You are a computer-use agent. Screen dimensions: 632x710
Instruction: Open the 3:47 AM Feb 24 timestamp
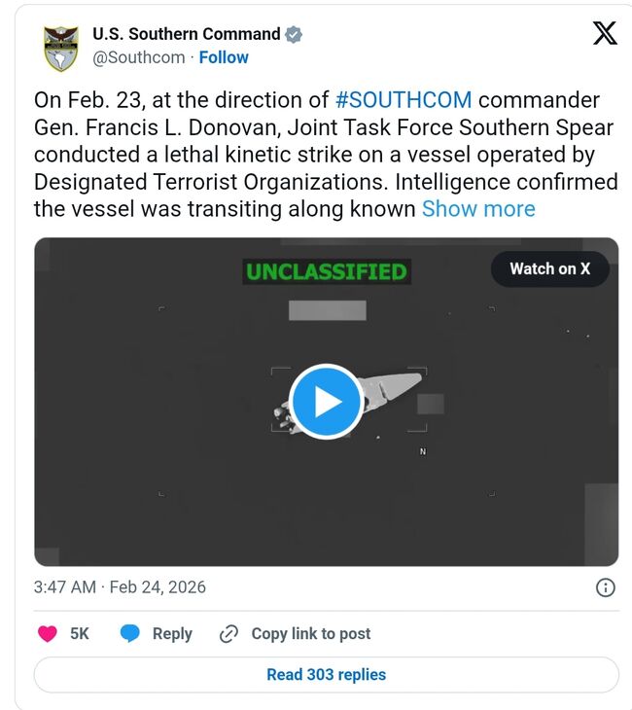point(120,587)
